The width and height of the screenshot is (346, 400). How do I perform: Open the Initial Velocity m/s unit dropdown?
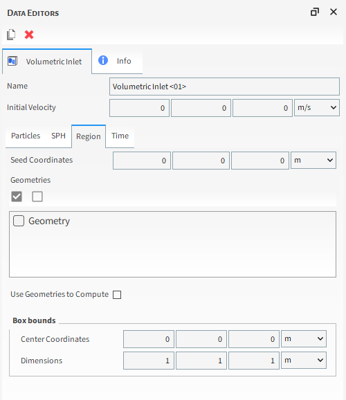[317, 108]
